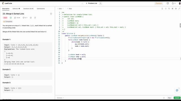Click the format code braces icon
The height and width of the screenshot is (101, 181).
166,9
